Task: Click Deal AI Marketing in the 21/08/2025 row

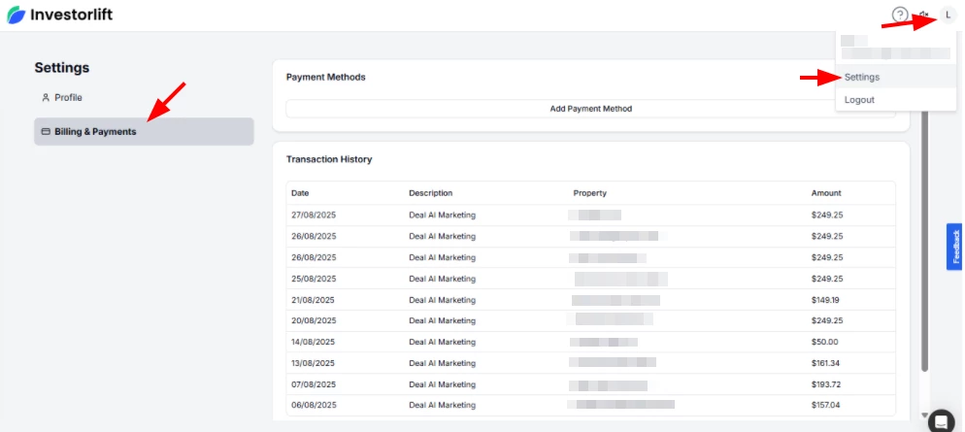Action: [443, 300]
